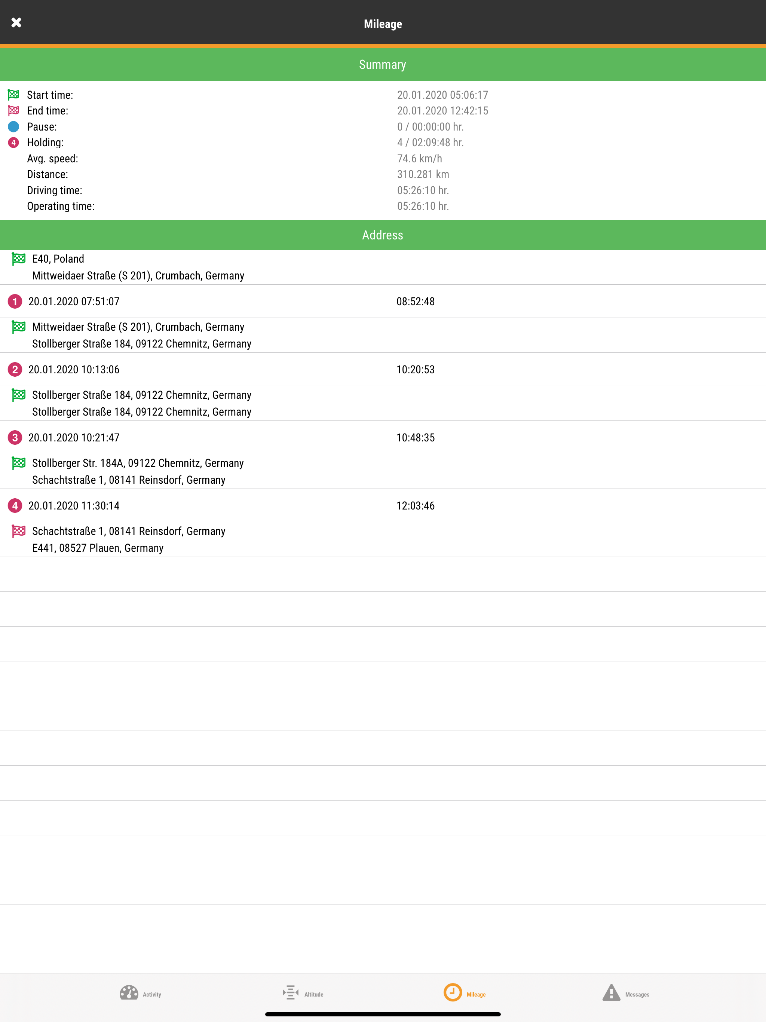Click the Altitude lines icon
The height and width of the screenshot is (1022, 766).
(x=291, y=992)
